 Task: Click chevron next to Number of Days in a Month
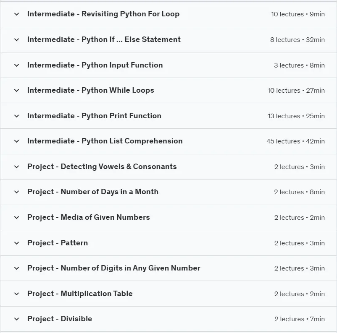click(x=16, y=192)
